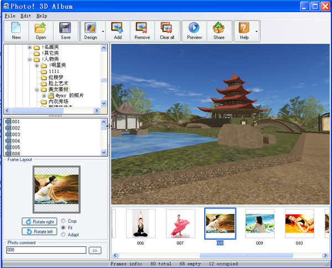Remove the photo with the Remove icon
Image resolution: width=332 pixels, height=268 pixels.
(x=142, y=28)
